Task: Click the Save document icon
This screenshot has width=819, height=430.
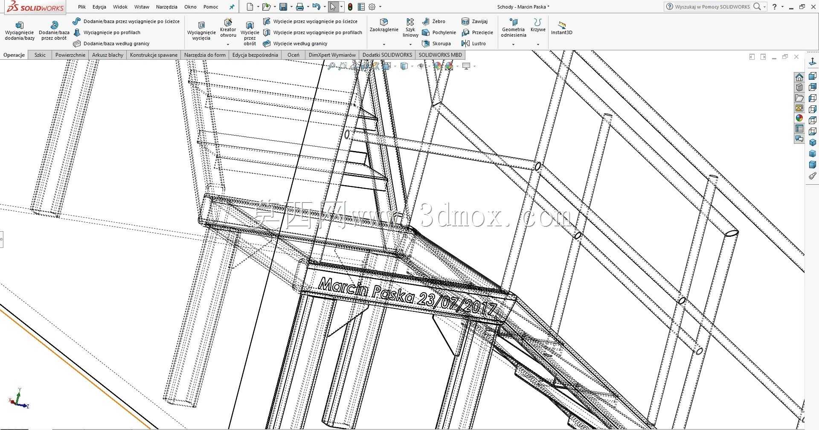Action: tap(283, 7)
